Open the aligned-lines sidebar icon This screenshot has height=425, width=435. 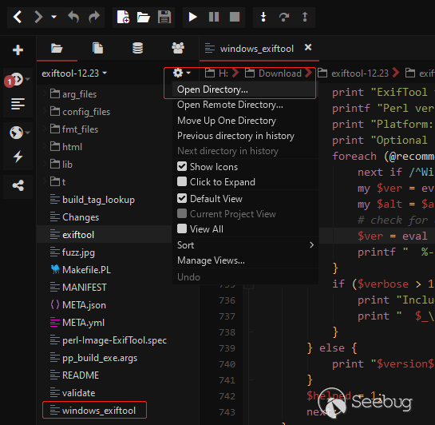click(x=18, y=104)
